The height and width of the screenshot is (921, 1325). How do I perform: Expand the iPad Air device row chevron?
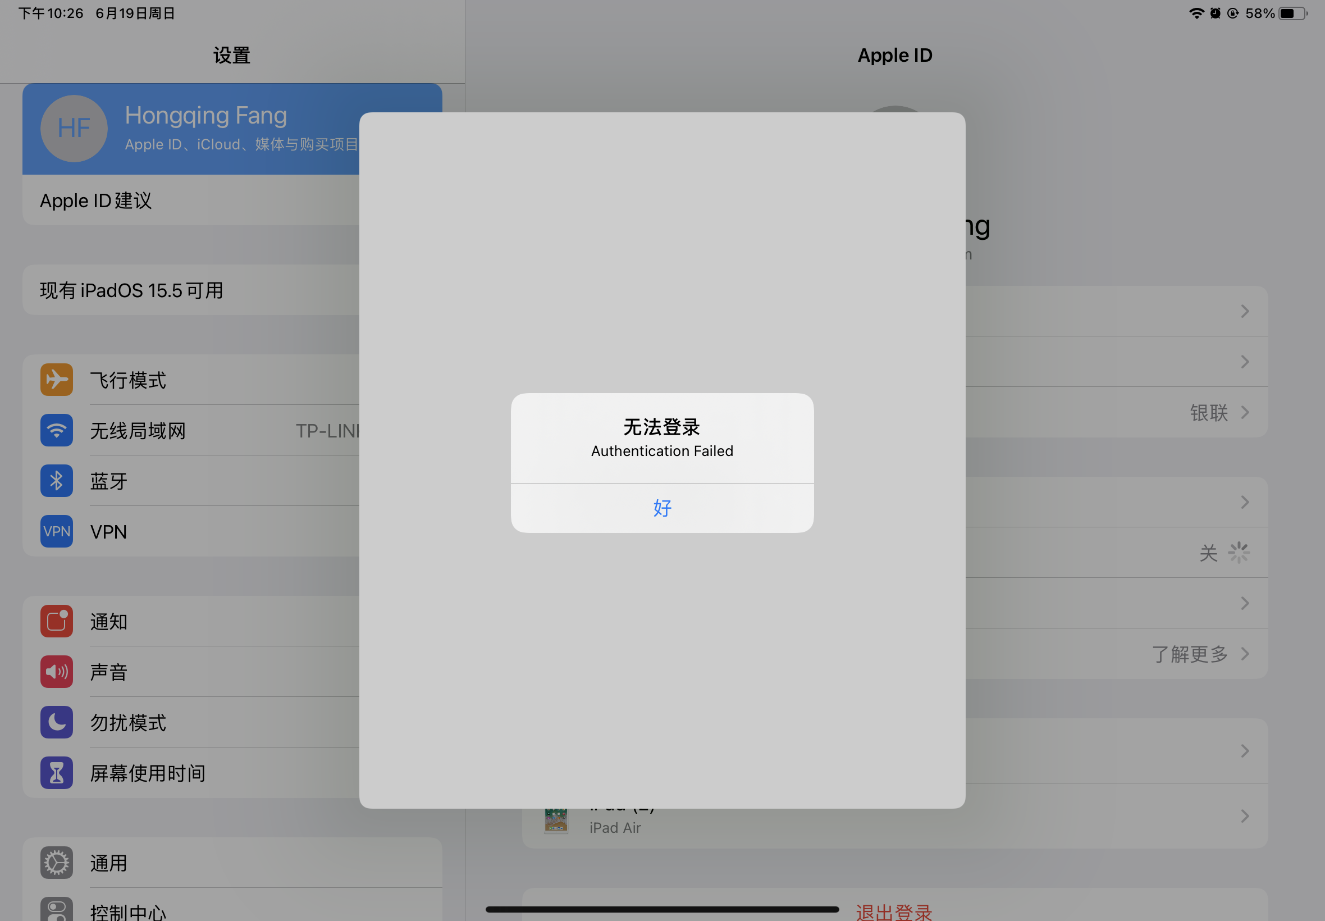pyautogui.click(x=1245, y=816)
